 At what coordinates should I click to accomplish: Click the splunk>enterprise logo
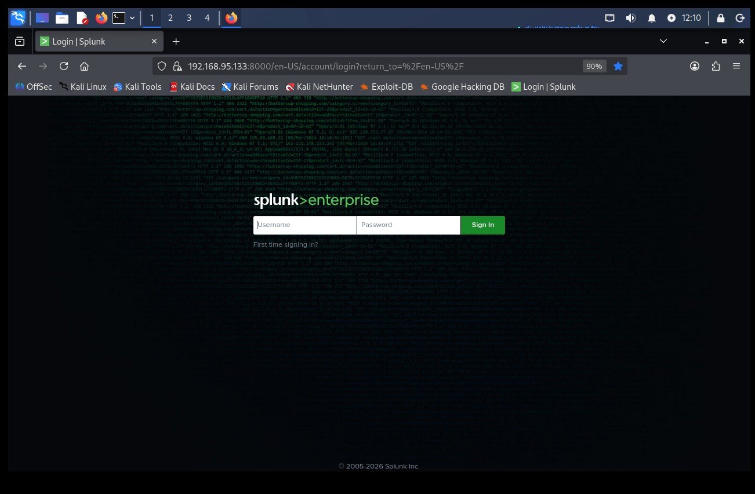[x=316, y=201]
